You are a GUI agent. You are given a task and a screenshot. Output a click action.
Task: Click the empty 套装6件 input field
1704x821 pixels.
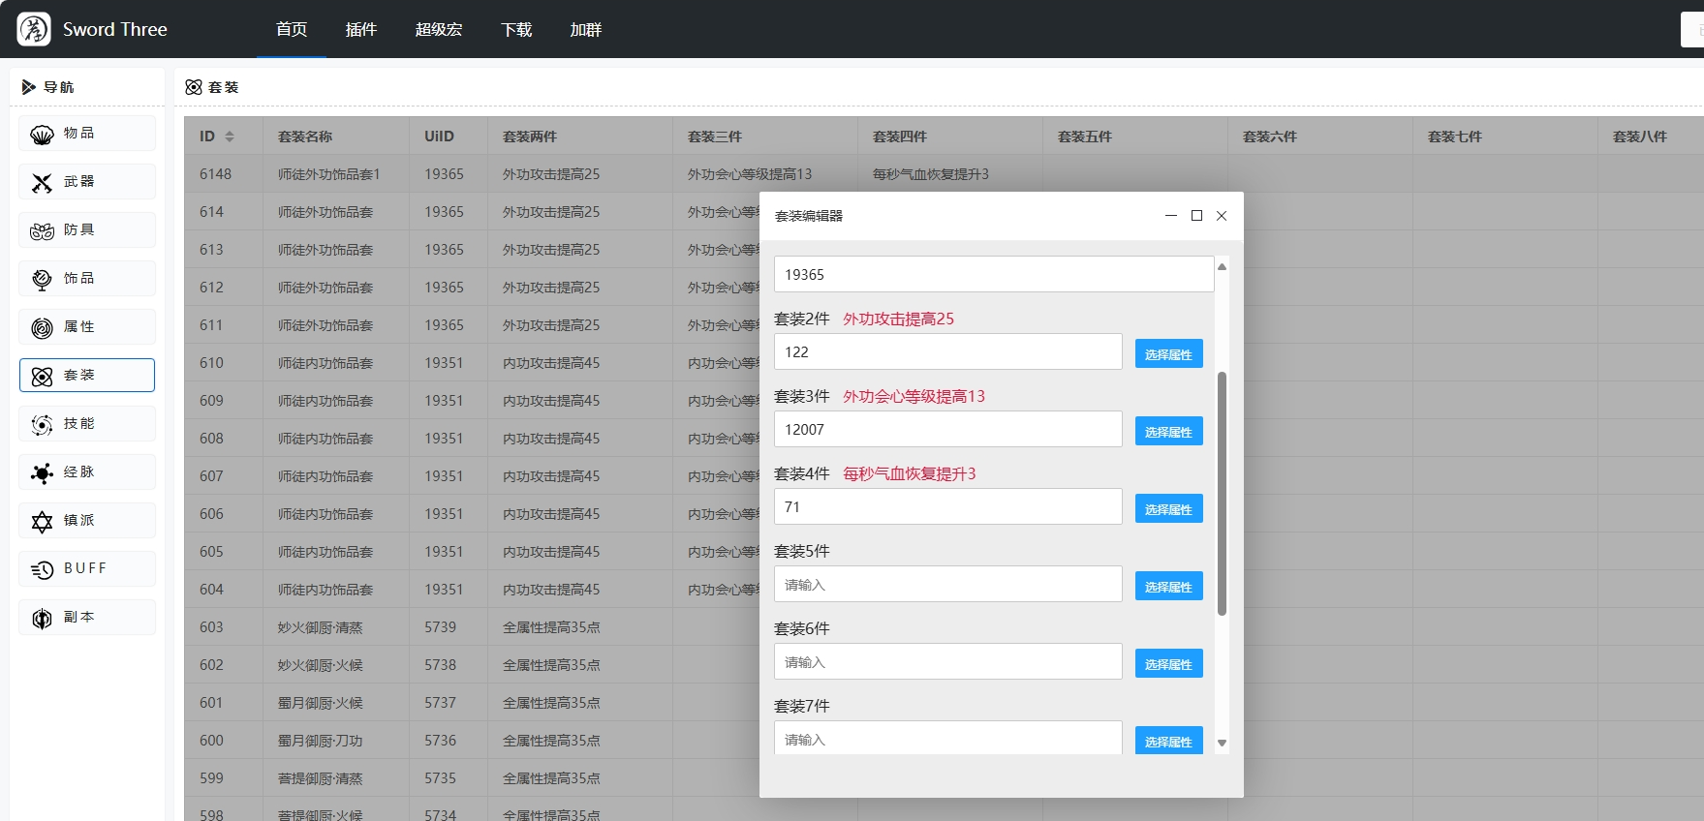point(948,661)
